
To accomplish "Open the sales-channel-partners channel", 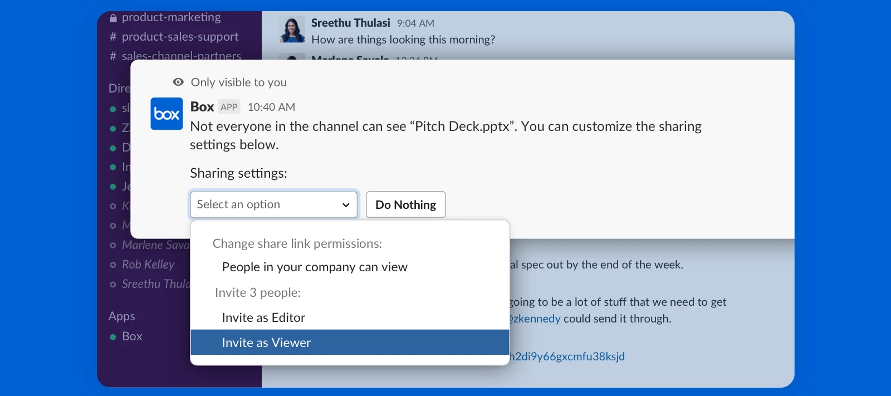I will (x=181, y=56).
